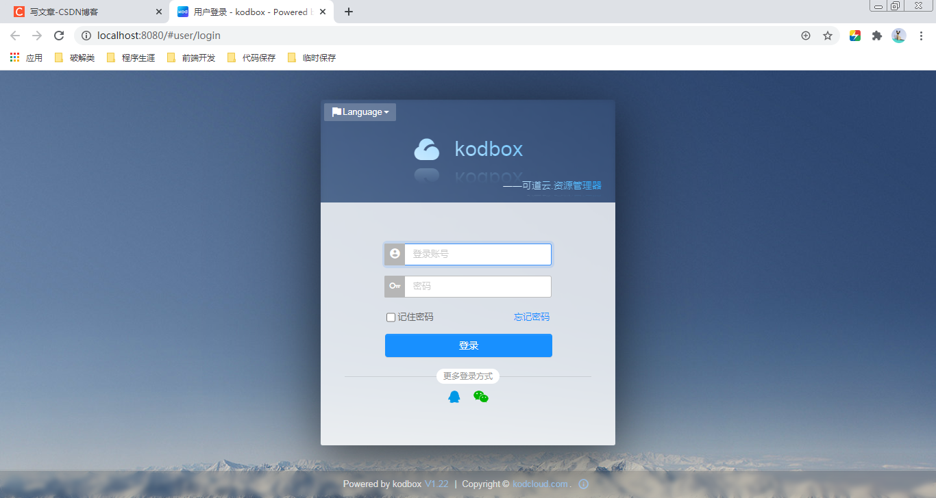
Task: Click the info icon in the footer
Action: [x=584, y=484]
